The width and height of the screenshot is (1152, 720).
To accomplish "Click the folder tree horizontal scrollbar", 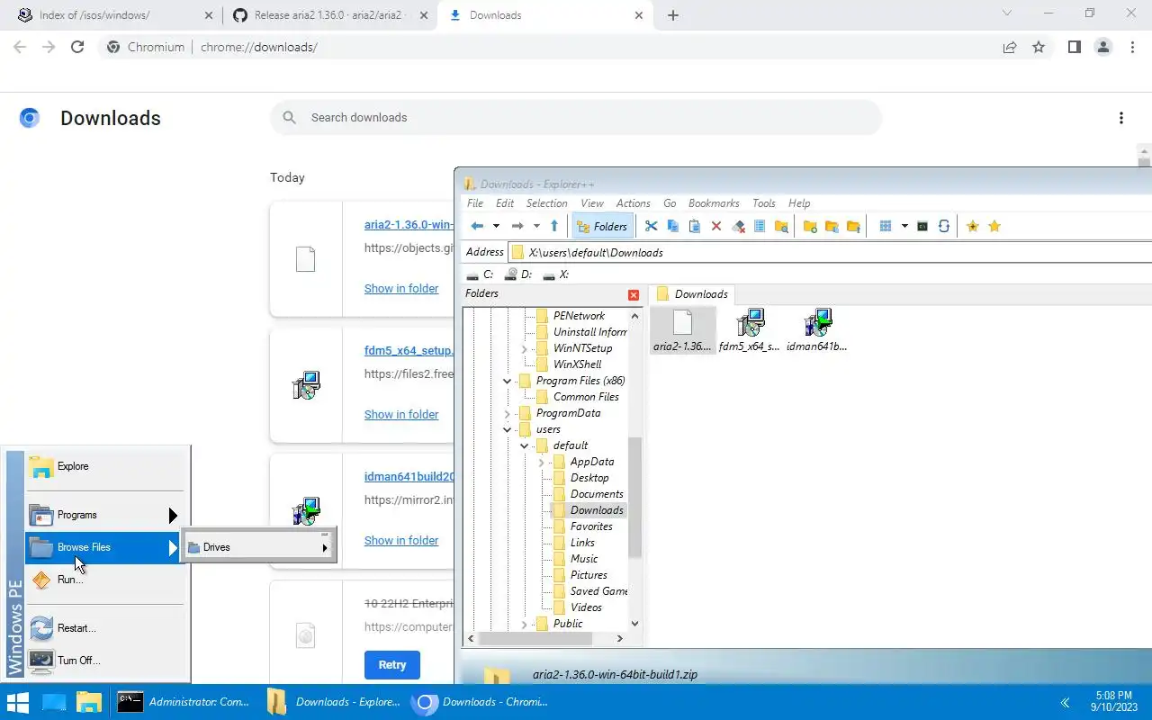I will [x=535, y=638].
